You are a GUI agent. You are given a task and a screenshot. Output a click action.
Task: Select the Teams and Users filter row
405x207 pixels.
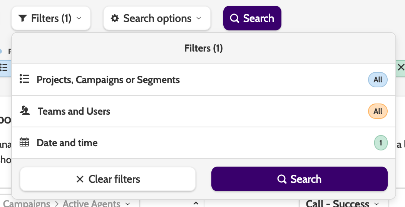74,111
